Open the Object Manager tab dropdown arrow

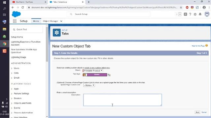click(x=61, y=21)
